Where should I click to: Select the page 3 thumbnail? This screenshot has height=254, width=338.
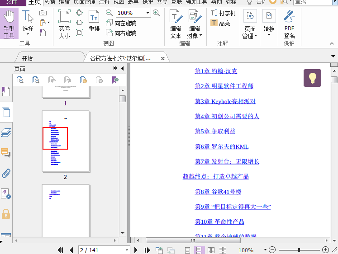pos(66,211)
